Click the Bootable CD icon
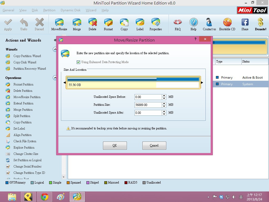This screenshot has width=269, height=202. point(227,22)
